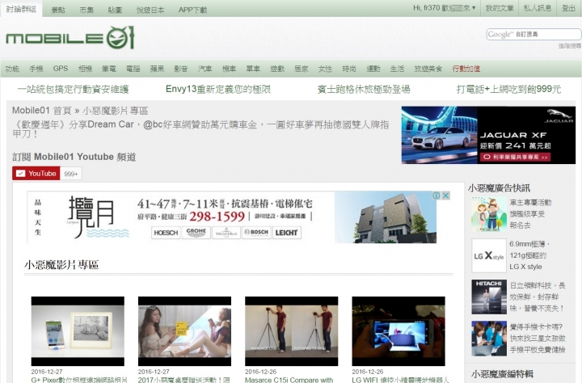Click the Mobile01 logo
This screenshot has width=582, height=383.
point(70,37)
